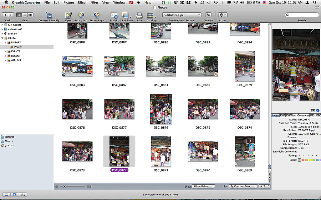The width and height of the screenshot is (321, 200).
Task: Select the Photos folder in sidebar
Action: pyautogui.click(x=27, y=47)
